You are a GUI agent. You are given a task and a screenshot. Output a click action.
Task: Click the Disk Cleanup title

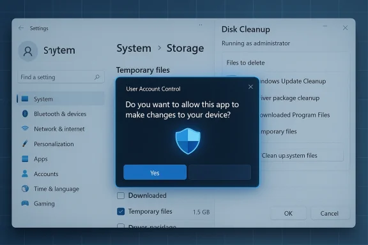pos(246,29)
